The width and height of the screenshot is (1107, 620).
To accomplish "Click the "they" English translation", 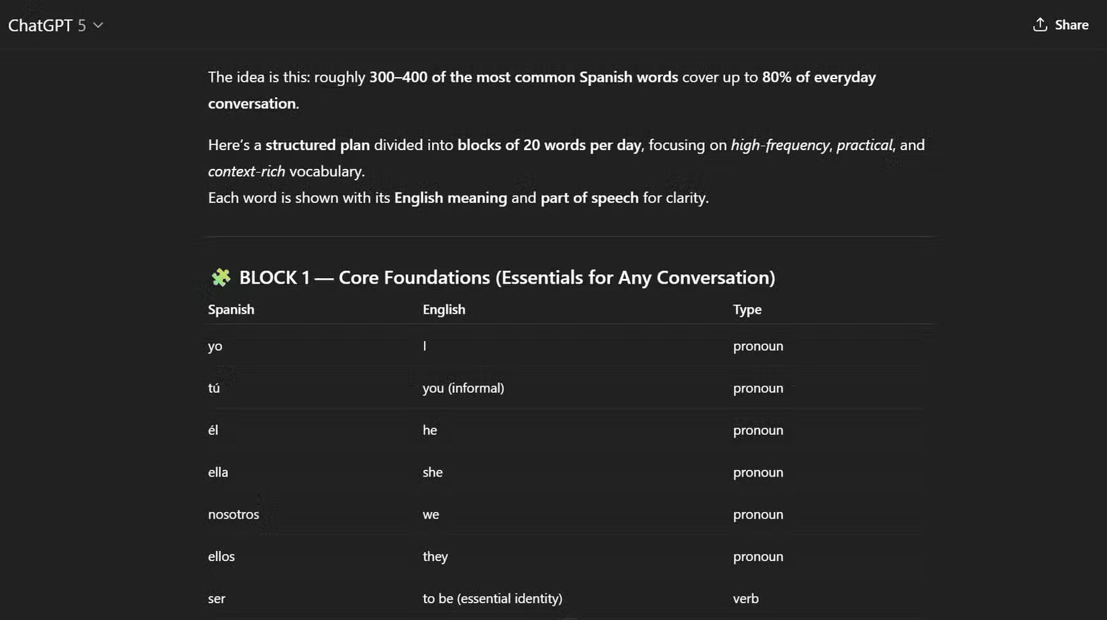I will tap(435, 557).
